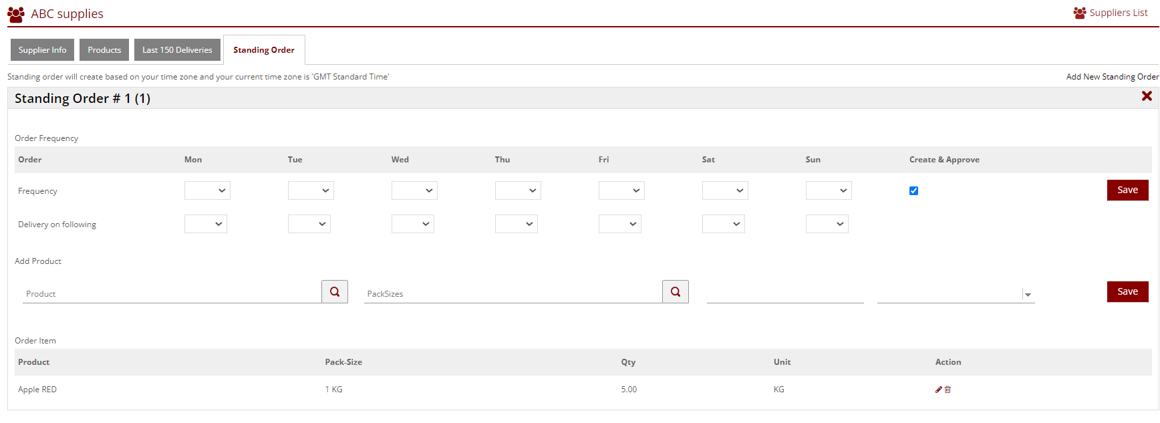The height and width of the screenshot is (423, 1160).
Task: Switch to the Supplier Info tab
Action: (42, 50)
